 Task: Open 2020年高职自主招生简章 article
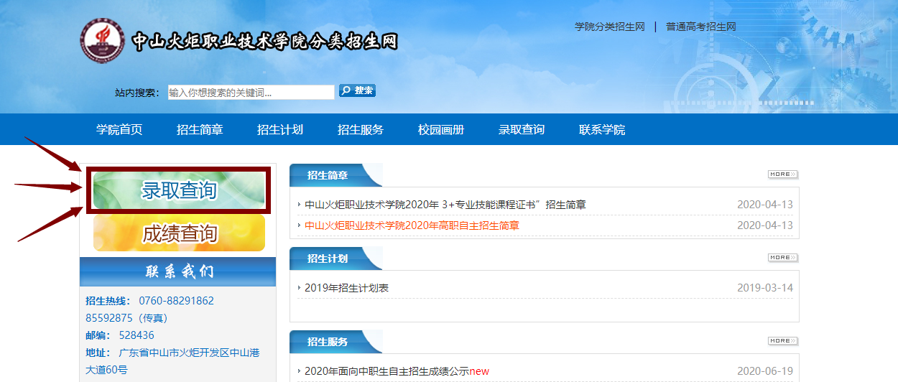(x=412, y=225)
